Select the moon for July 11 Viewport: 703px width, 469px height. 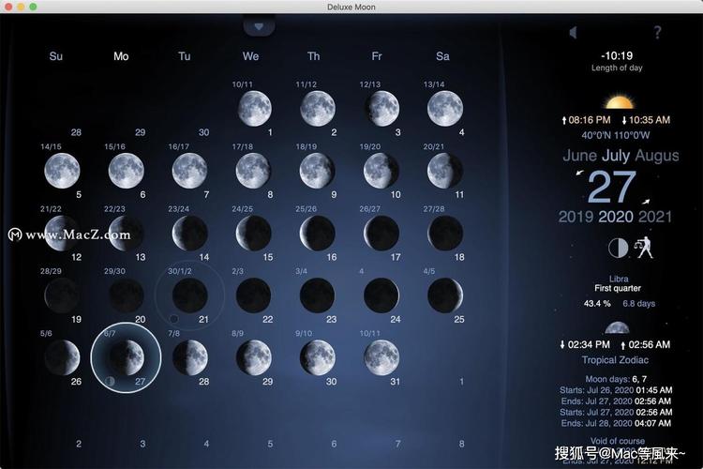coord(444,171)
